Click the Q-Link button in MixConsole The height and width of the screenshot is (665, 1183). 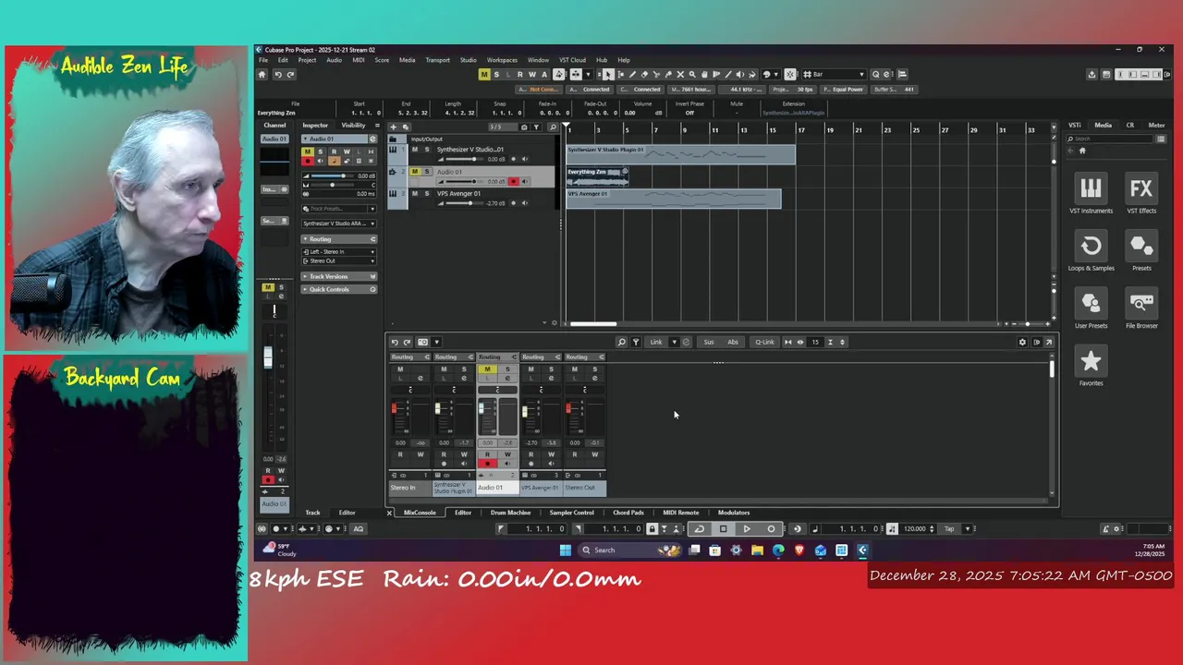coord(764,342)
